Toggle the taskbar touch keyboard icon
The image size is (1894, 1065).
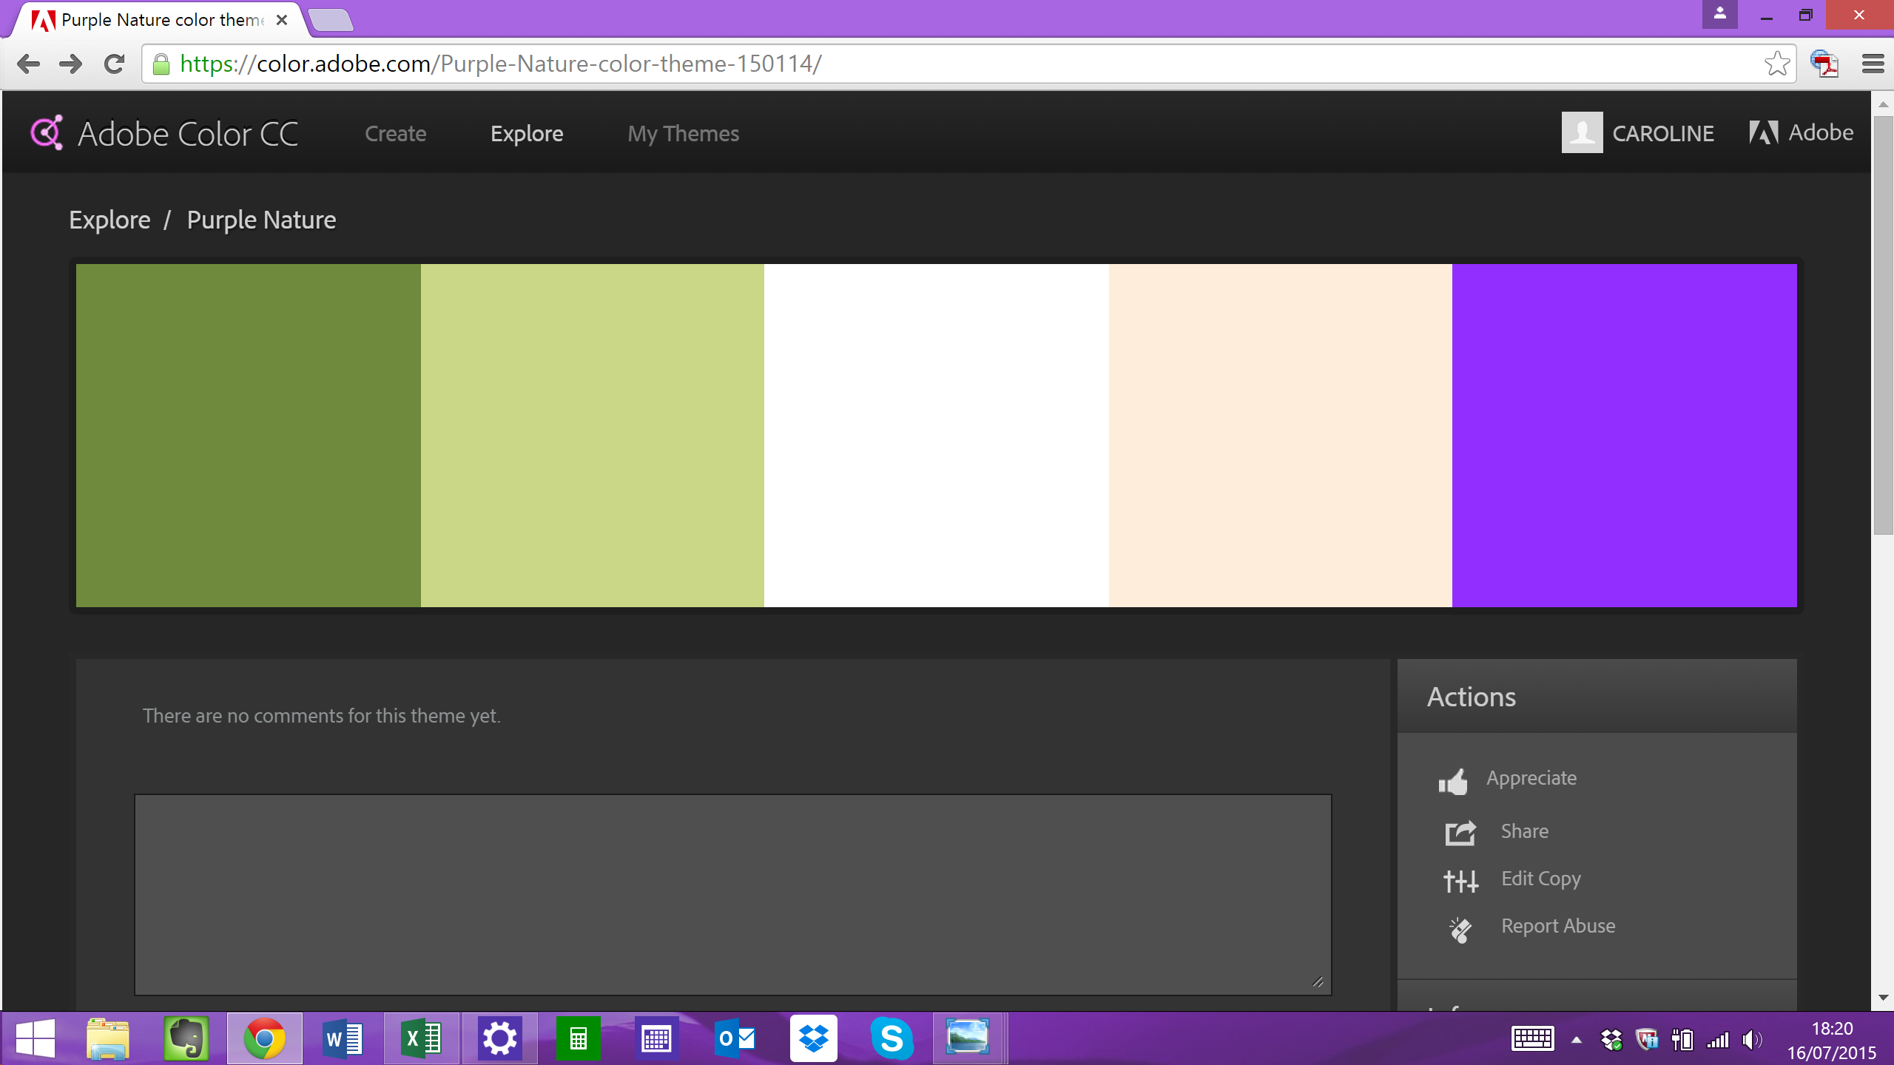pos(1532,1039)
